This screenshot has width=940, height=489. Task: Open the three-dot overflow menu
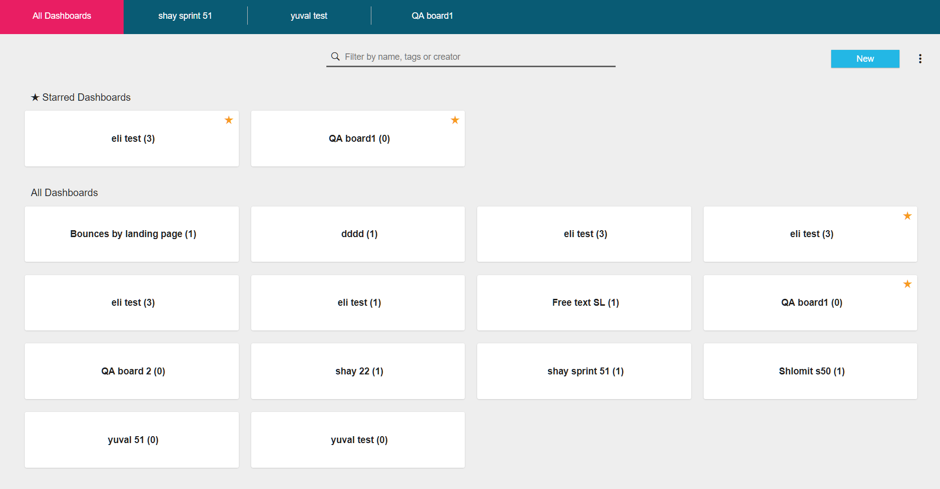pos(920,58)
